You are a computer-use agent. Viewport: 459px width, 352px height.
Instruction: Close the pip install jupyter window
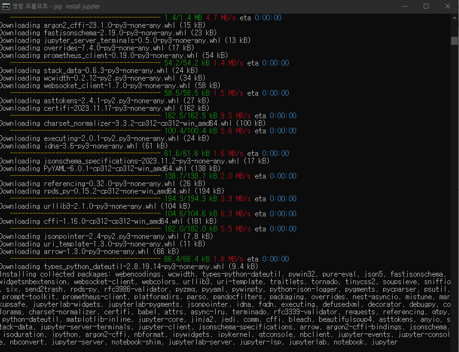pos(448,7)
